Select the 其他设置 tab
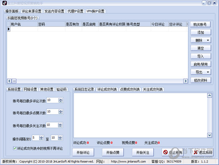The width and height of the screenshot is (219, 165). pos(47,89)
